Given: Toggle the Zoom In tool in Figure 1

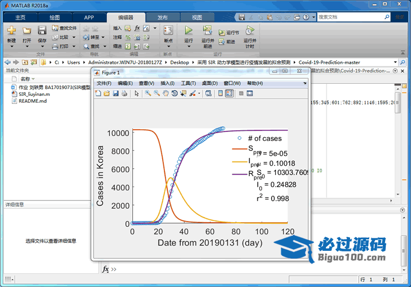Looking at the screenshot, I should point(148,94).
